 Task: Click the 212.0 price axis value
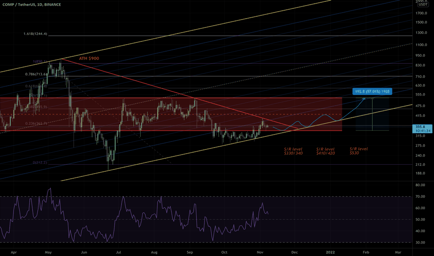pyautogui.click(x=420, y=164)
